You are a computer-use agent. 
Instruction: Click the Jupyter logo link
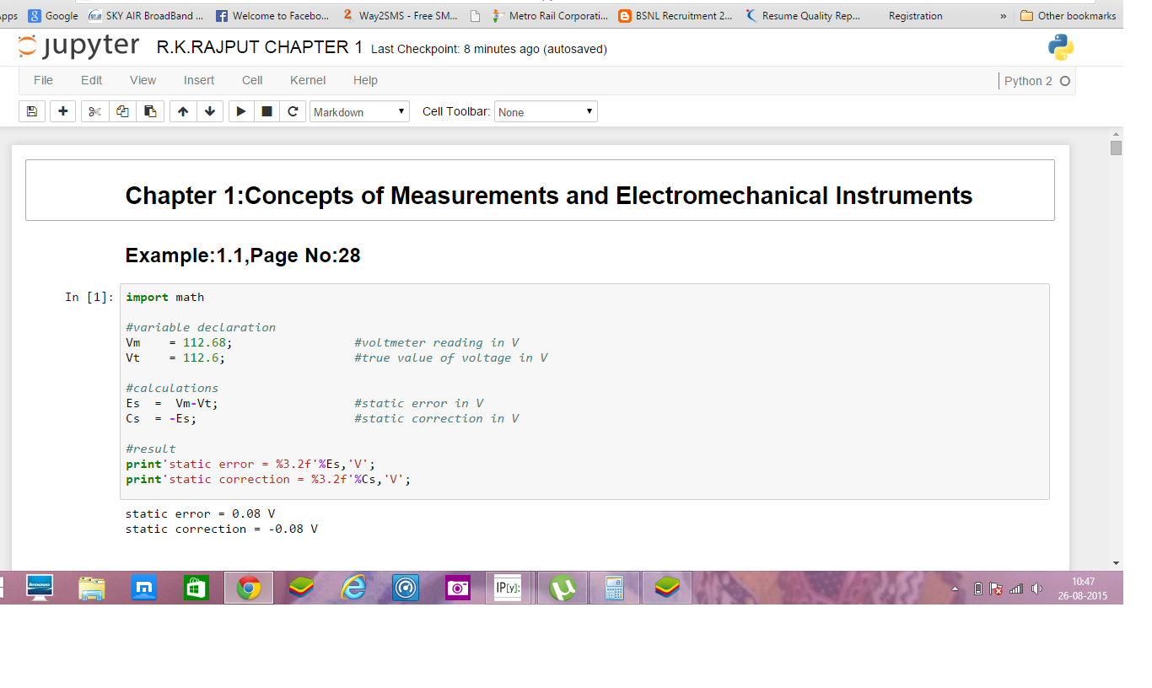point(78,48)
